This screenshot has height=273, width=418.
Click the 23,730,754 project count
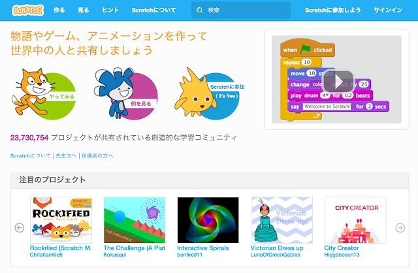29,138
